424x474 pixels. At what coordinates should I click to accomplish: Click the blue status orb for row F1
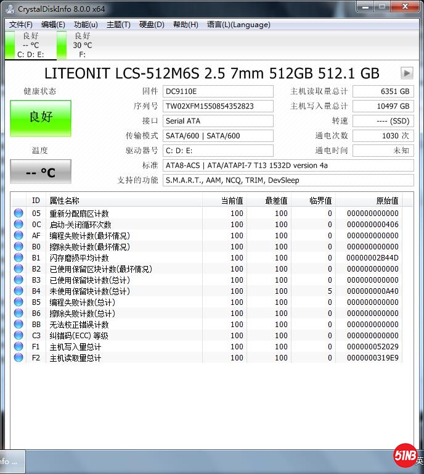pyautogui.click(x=18, y=347)
